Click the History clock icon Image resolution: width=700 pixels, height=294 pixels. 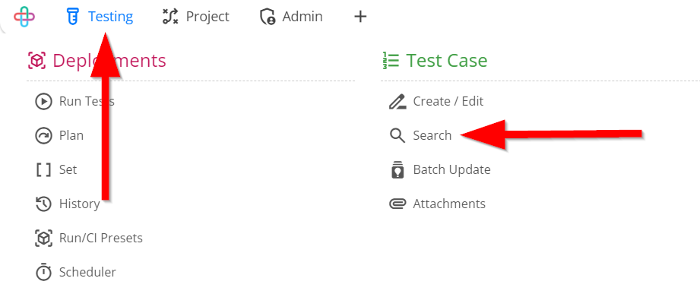pos(43,204)
